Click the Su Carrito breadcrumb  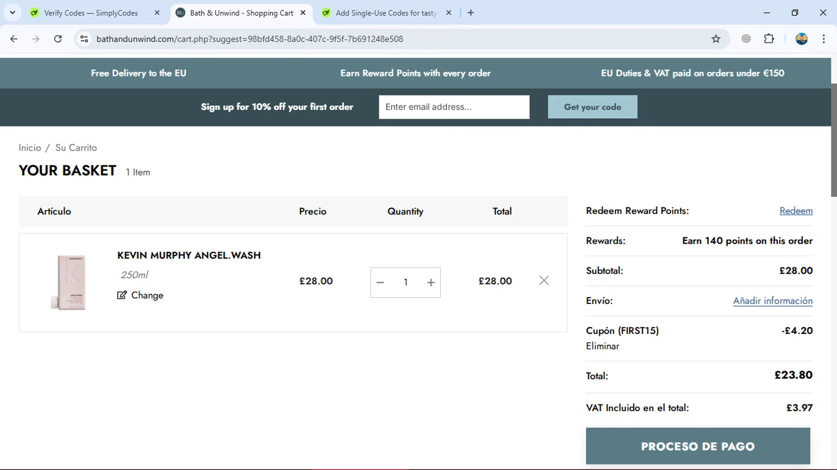[76, 148]
